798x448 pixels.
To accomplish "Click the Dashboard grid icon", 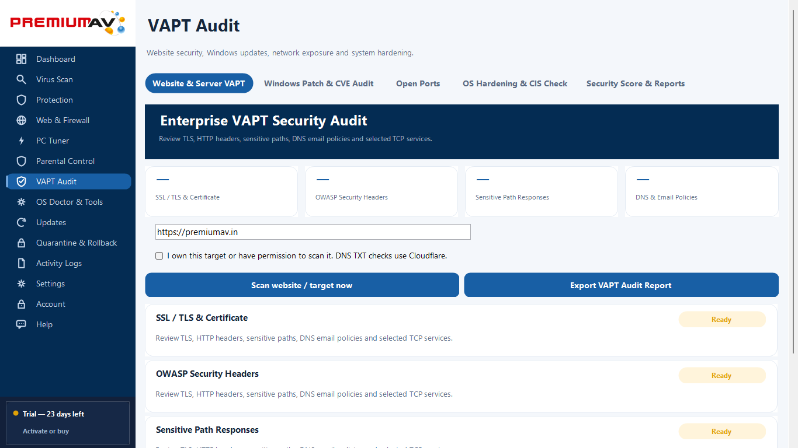I will (22, 59).
